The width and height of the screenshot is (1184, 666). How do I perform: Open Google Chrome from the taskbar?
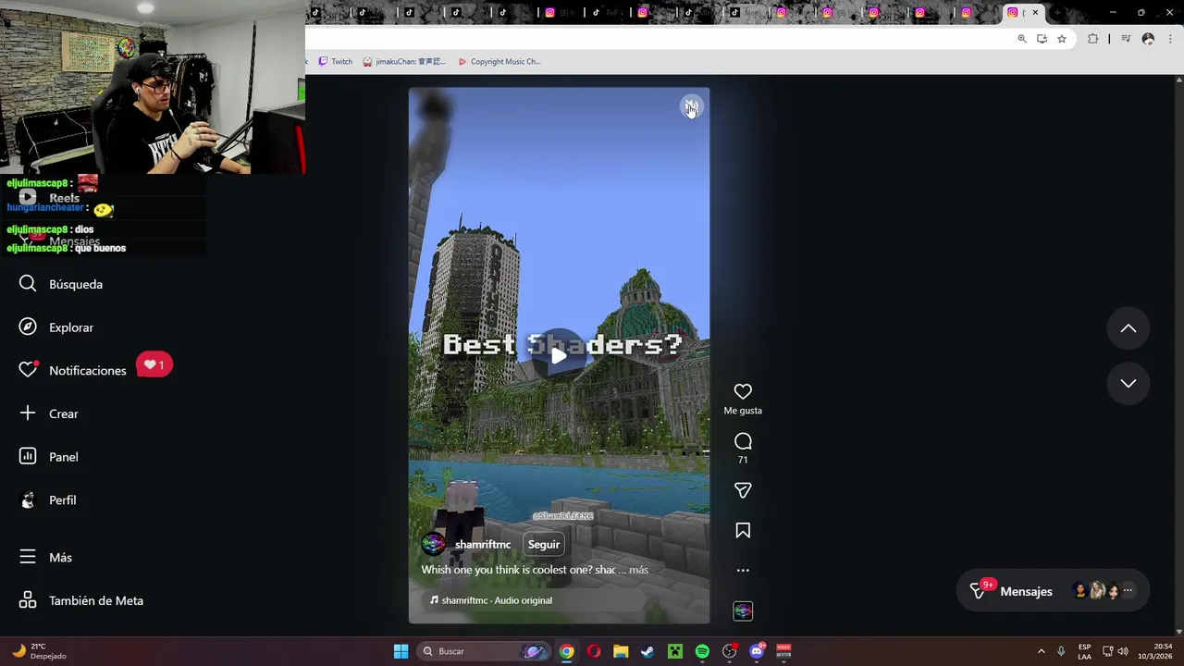(566, 651)
